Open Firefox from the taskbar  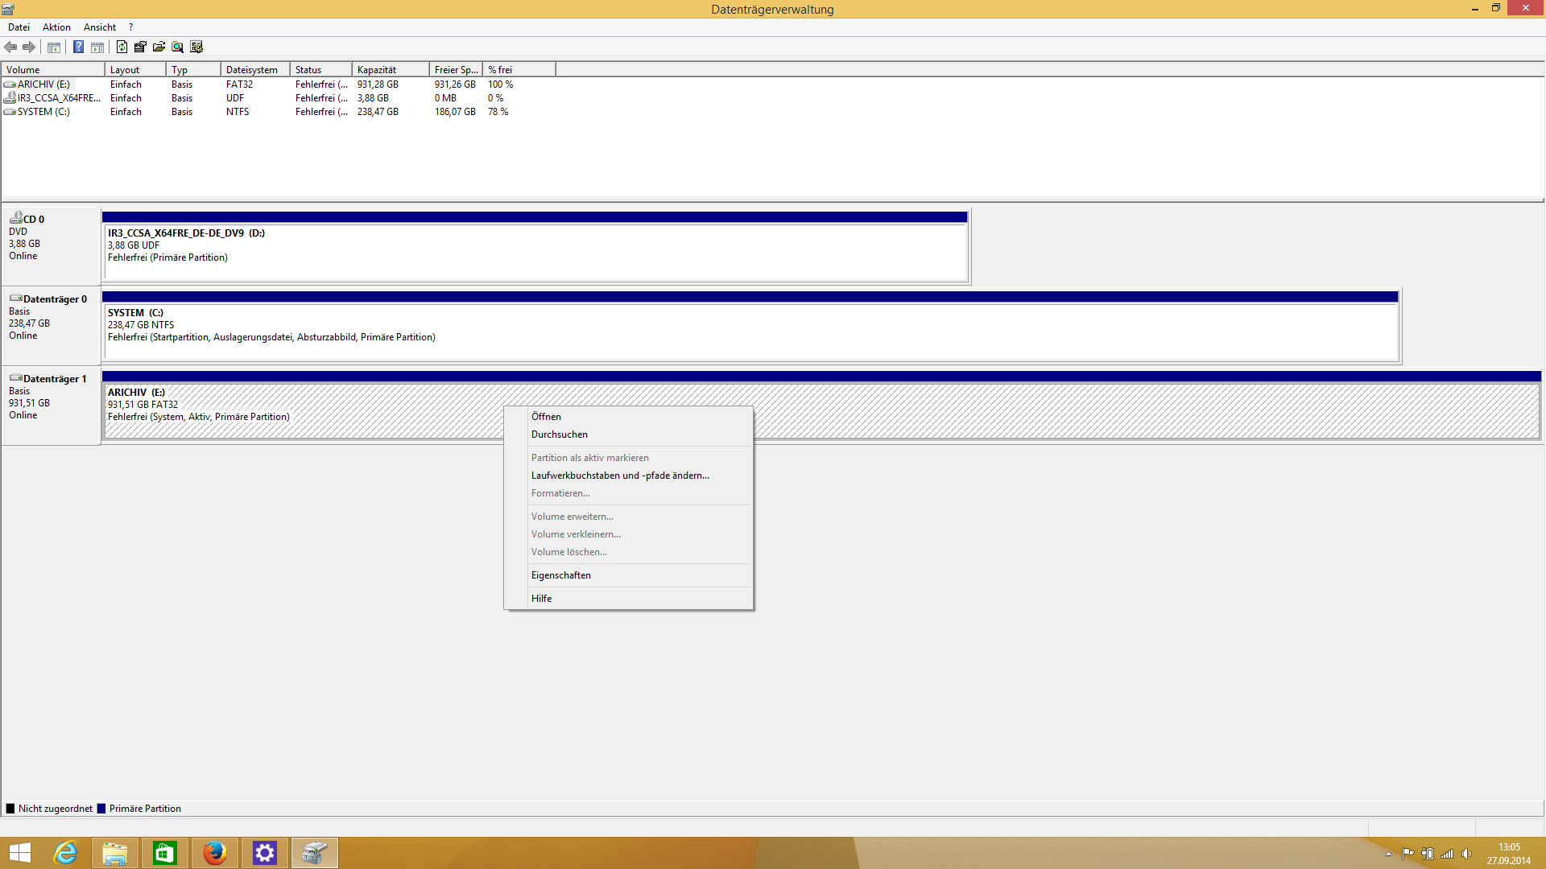point(214,853)
